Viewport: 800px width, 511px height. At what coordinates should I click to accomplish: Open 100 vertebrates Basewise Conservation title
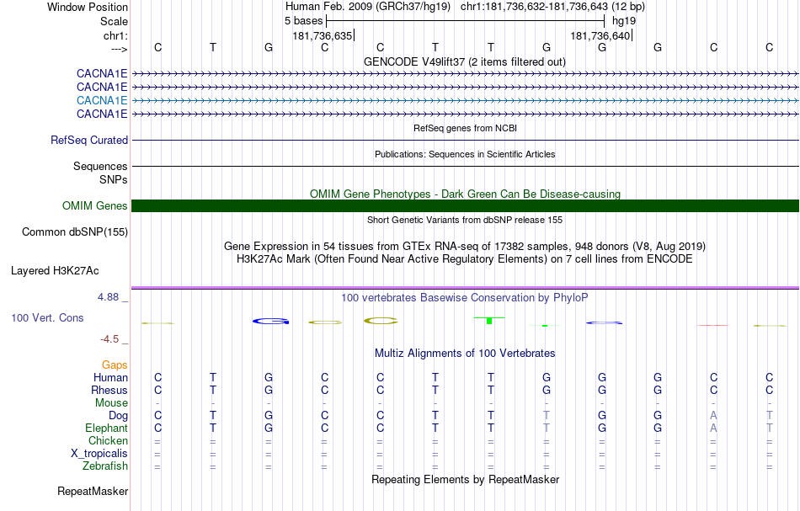click(465, 297)
